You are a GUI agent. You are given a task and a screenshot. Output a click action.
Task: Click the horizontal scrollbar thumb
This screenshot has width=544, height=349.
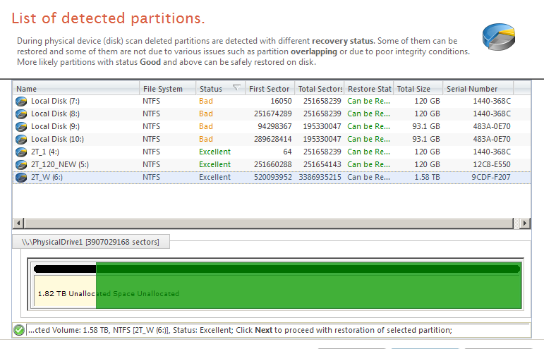[x=269, y=224]
